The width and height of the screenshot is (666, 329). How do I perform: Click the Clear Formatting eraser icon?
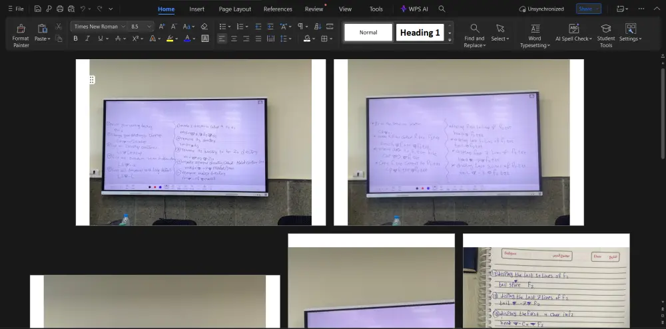204,27
